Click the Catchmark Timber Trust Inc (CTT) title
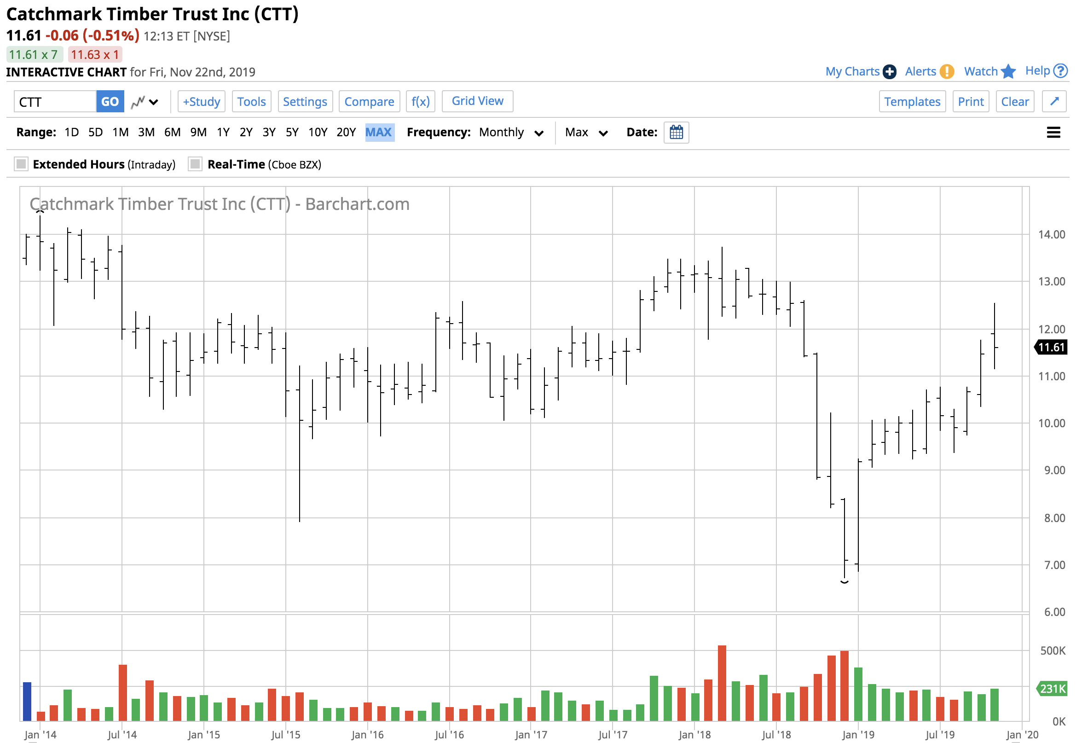Screen dimensions: 1076x743 coord(152,14)
